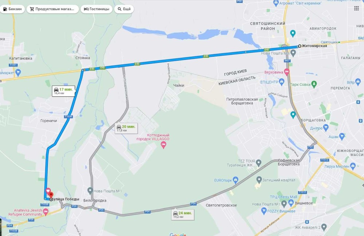Click the Нова Пошта №1 pin in Белогородка
The width and height of the screenshot is (364, 236).
(x=90, y=191)
